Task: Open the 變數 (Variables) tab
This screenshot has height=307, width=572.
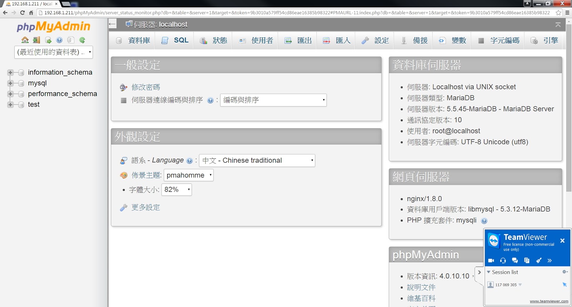Action: (452, 41)
